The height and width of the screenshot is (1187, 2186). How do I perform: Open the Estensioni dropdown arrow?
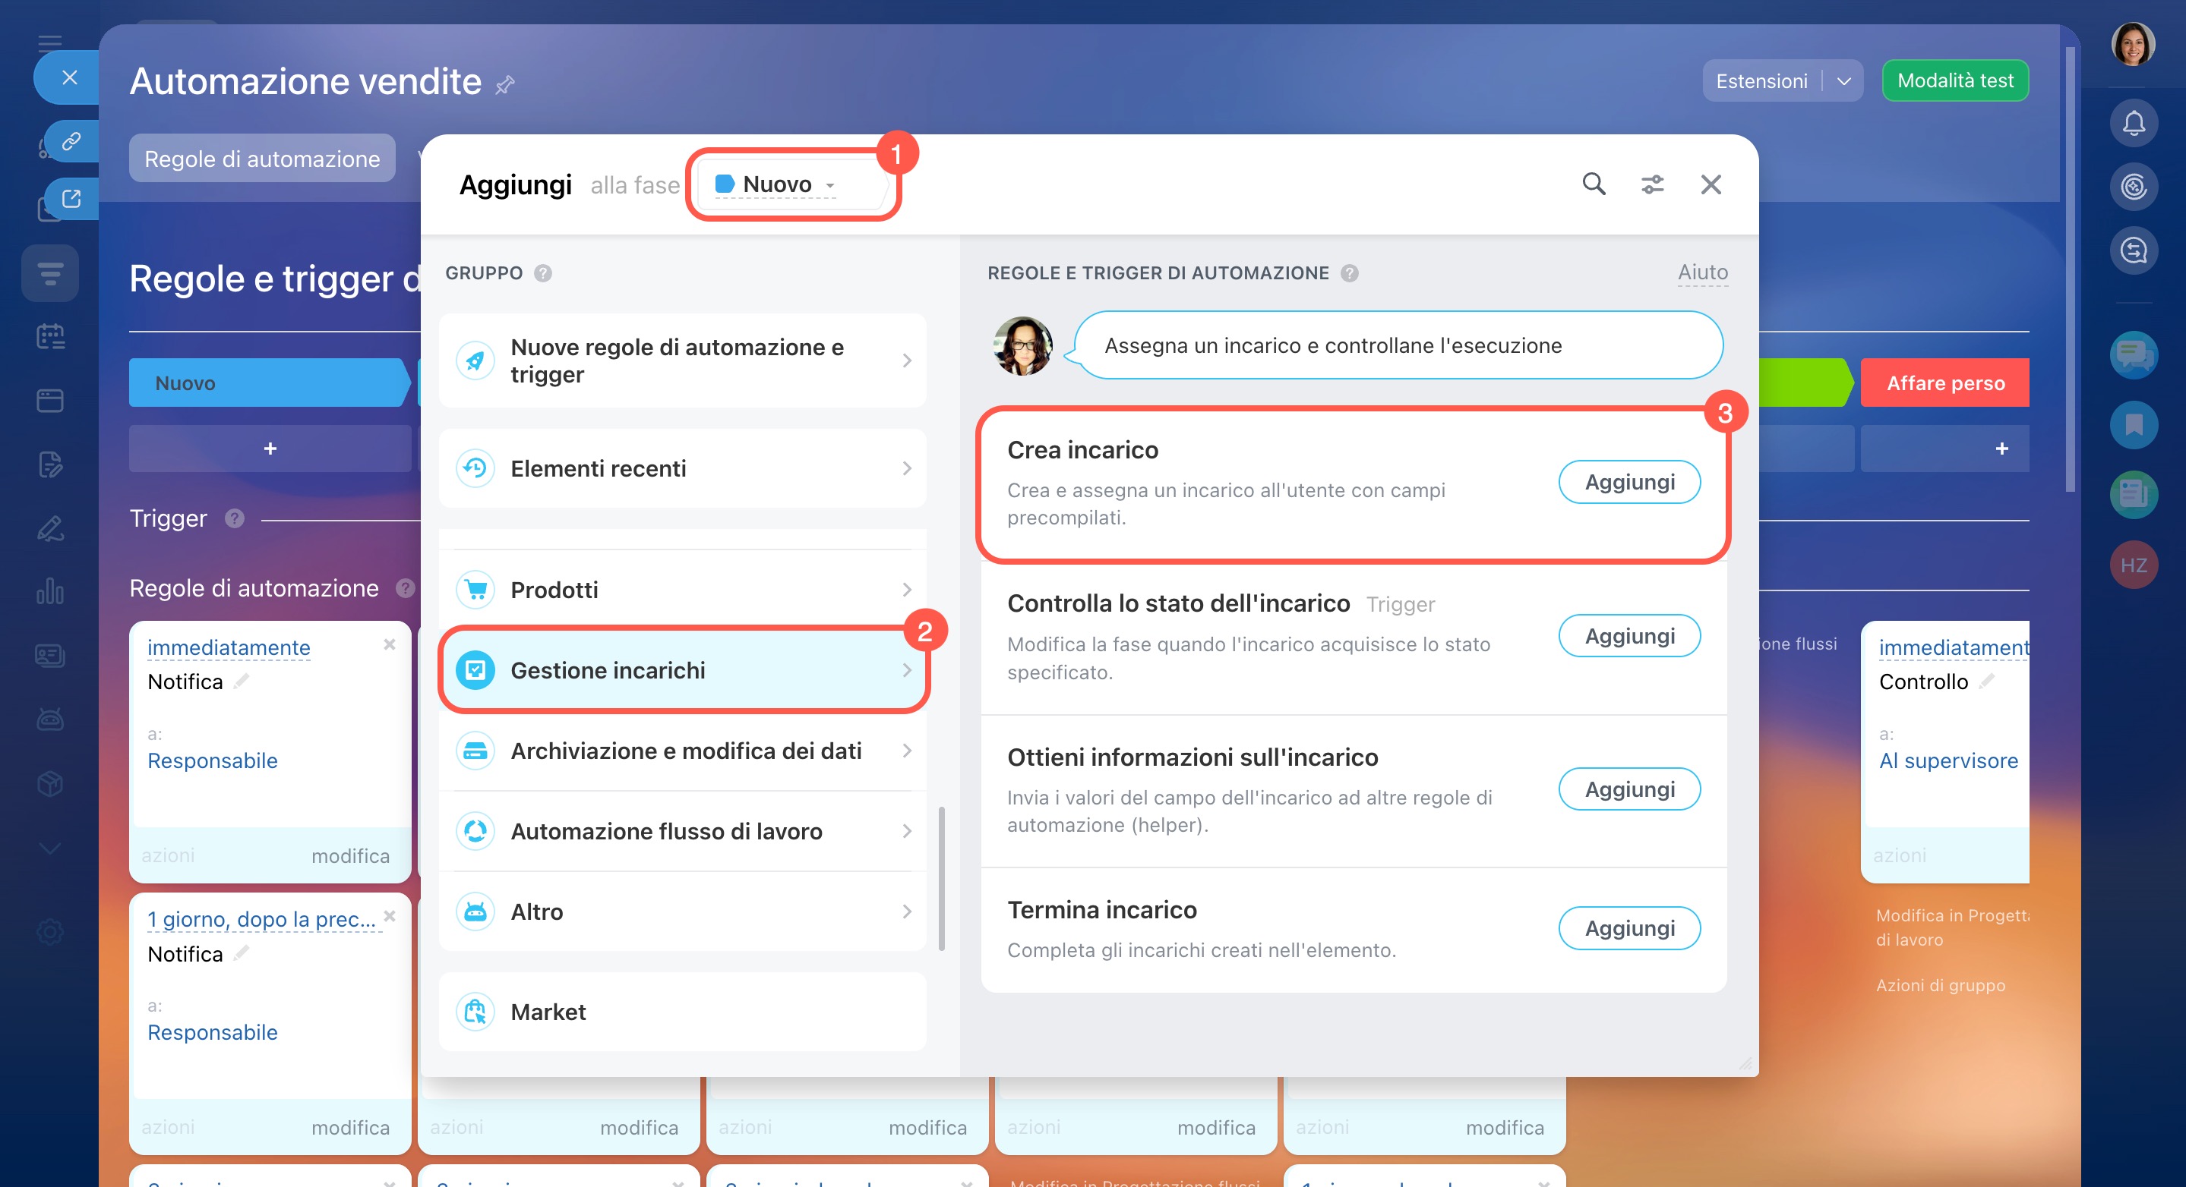(x=1843, y=81)
